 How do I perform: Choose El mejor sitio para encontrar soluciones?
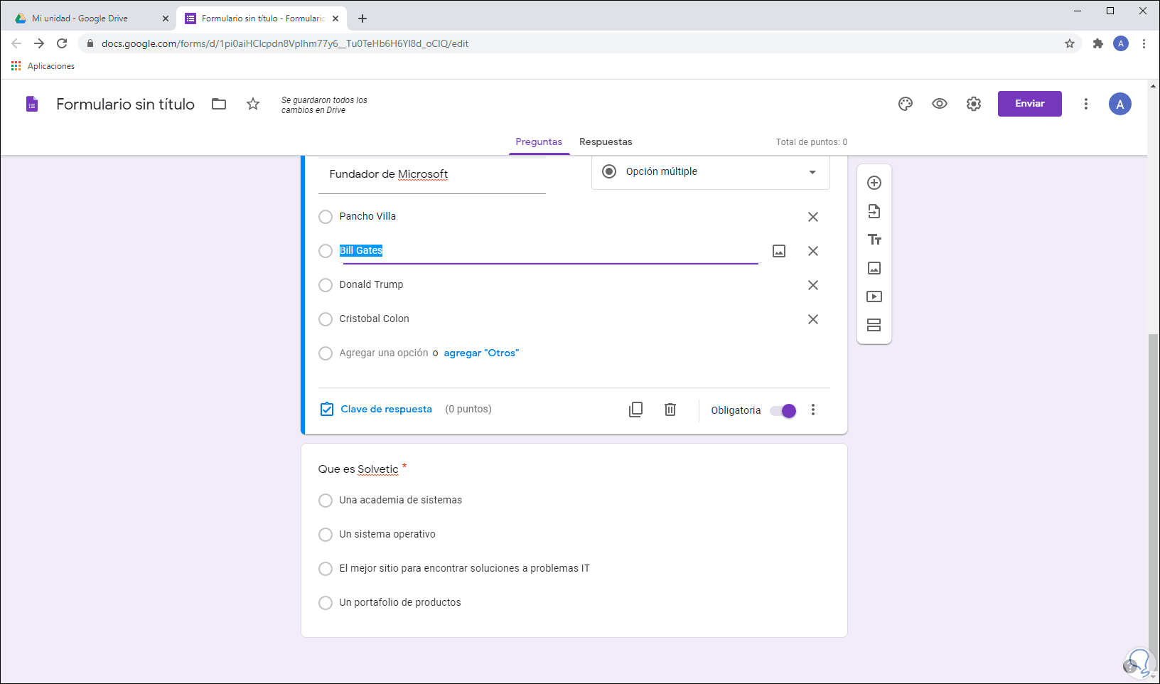click(x=326, y=569)
